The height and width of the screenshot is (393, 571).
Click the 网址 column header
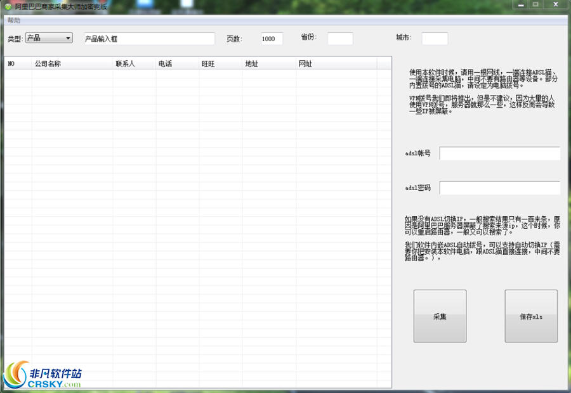point(336,63)
